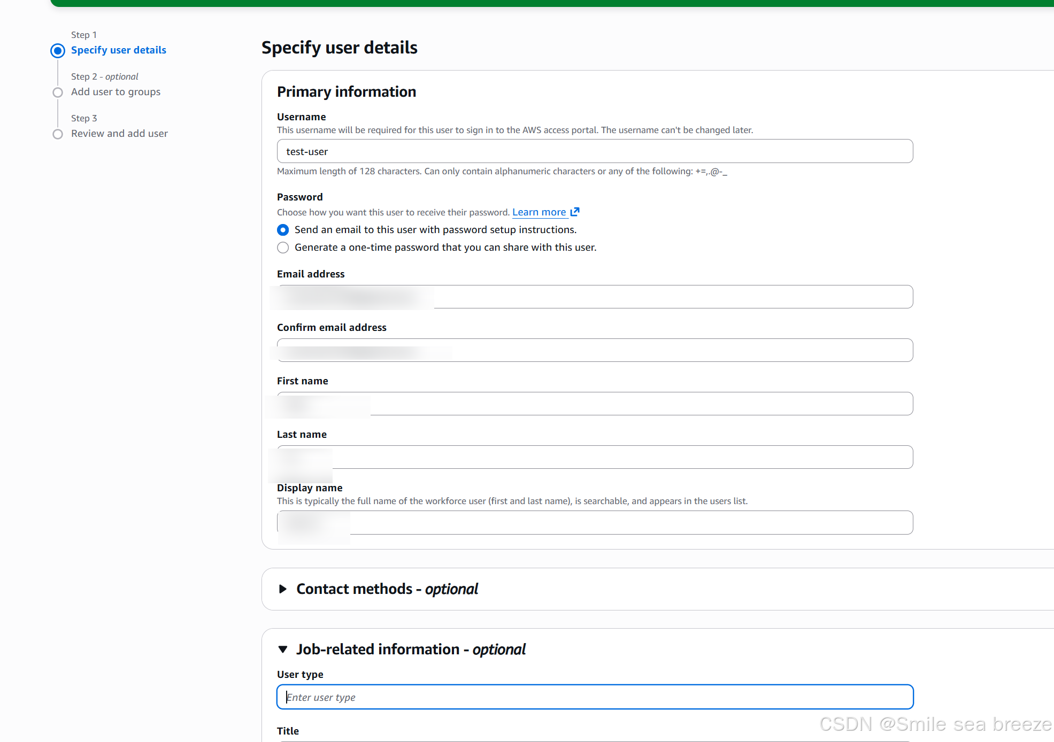Click the Step 3 wizard indicator circle
Image resolution: width=1054 pixels, height=742 pixels.
point(58,134)
